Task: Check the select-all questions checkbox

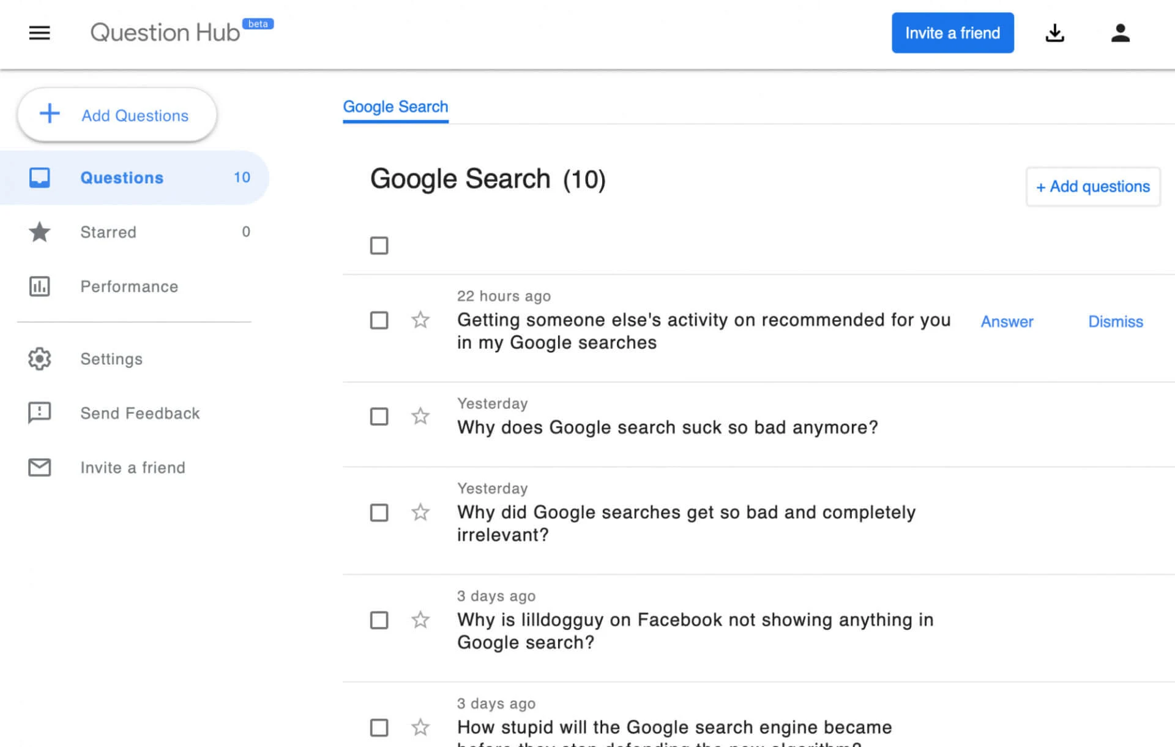Action: pyautogui.click(x=379, y=246)
